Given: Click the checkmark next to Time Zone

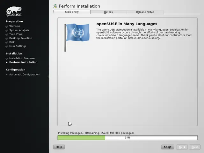Looking at the screenshot, I should 7,34.
